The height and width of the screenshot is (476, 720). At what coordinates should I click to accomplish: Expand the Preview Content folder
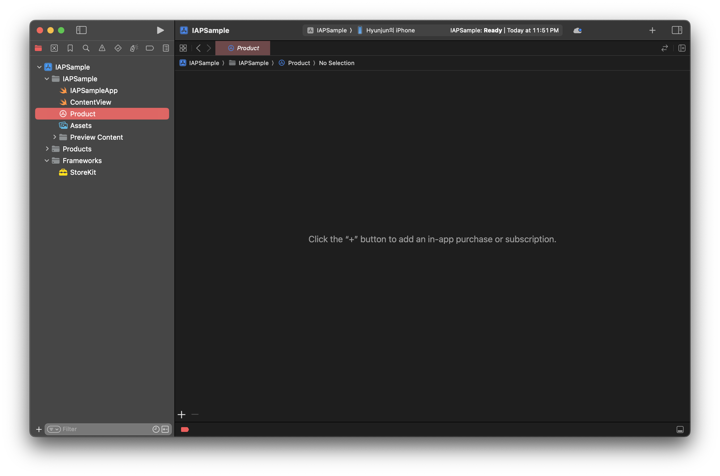(x=55, y=137)
